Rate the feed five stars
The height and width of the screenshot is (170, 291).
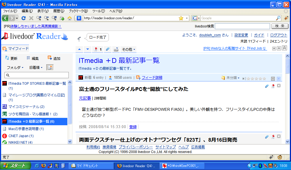tap(264, 78)
